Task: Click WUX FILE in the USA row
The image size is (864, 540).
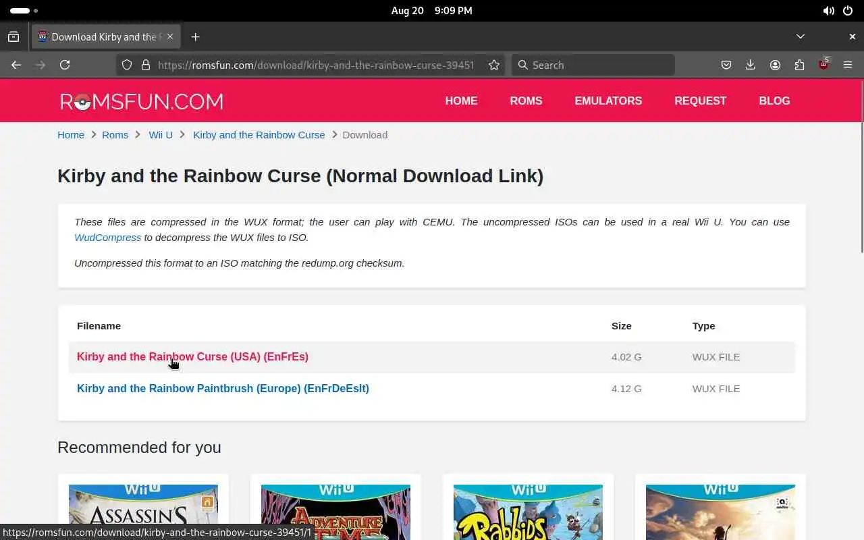Action: [716, 356]
